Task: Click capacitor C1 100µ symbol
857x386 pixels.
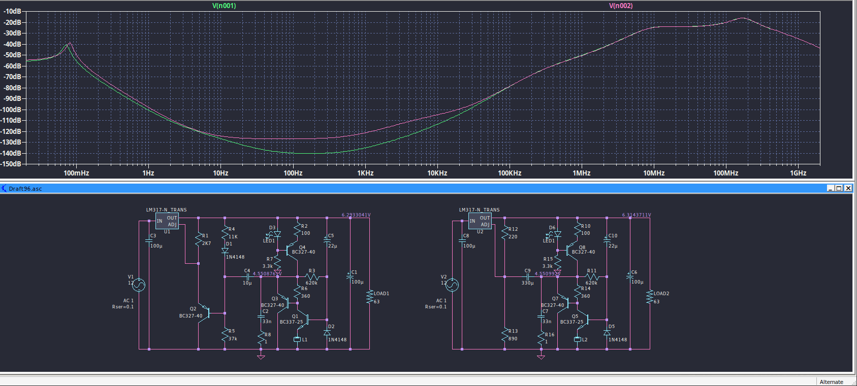Action: 350,277
